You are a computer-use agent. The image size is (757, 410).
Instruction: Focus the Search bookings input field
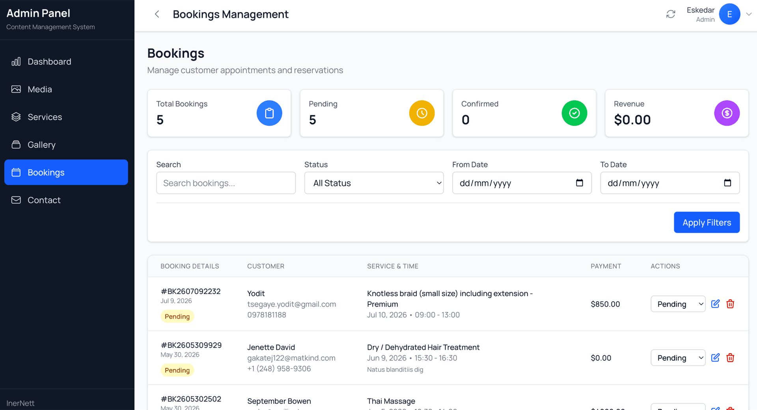[x=226, y=183]
